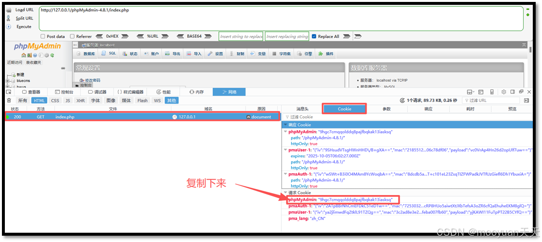Image resolution: width=542 pixels, height=242 pixels.
Task: Click the Split URL scissors icon
Action: (9, 19)
